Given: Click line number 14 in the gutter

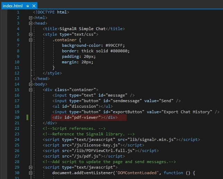Looking at the screenshot, I should pyautogui.click(x=17, y=84).
